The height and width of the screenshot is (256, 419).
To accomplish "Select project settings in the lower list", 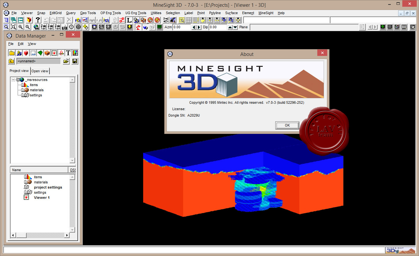I will coord(48,187).
